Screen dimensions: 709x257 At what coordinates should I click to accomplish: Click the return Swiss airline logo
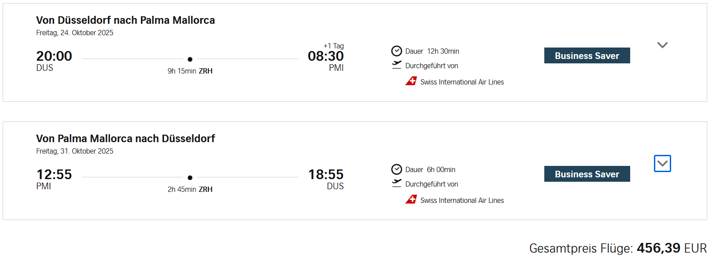click(411, 200)
